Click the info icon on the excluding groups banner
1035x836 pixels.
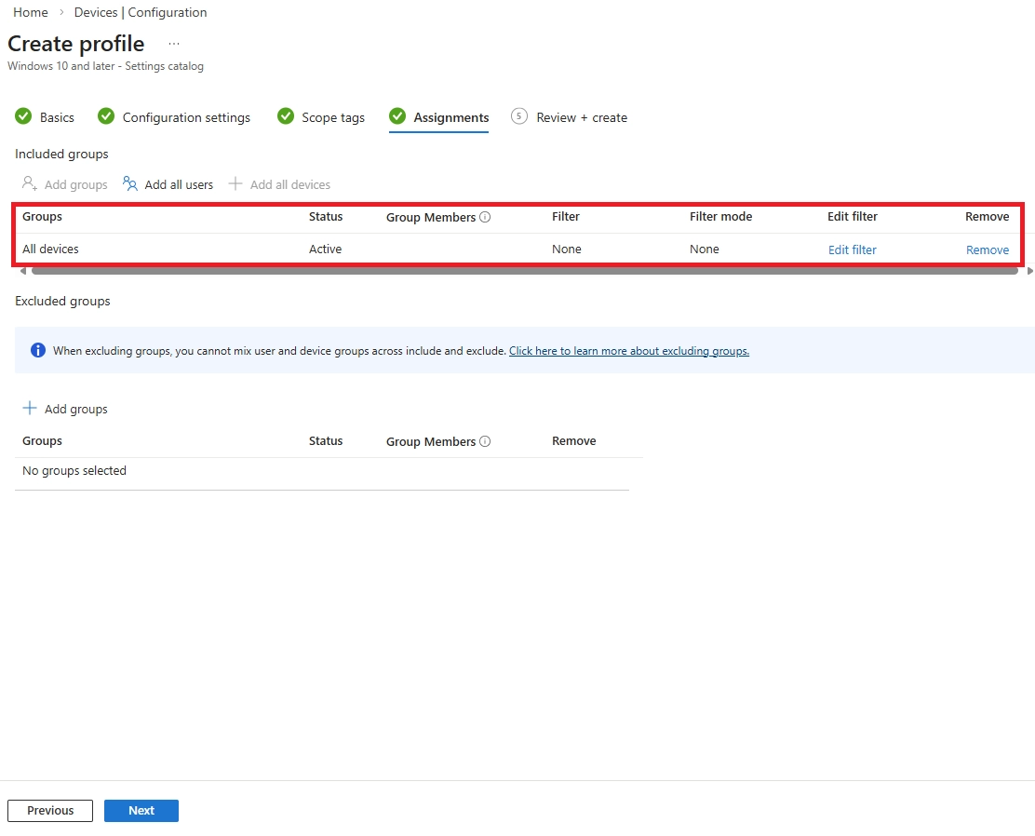pos(37,350)
